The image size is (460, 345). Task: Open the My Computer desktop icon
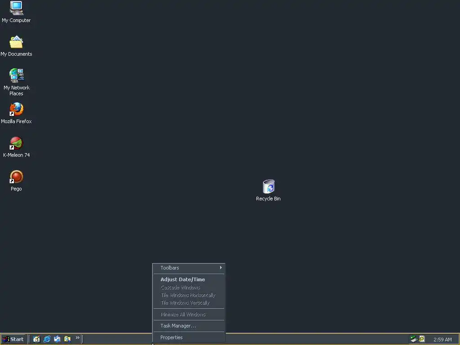coord(17,8)
